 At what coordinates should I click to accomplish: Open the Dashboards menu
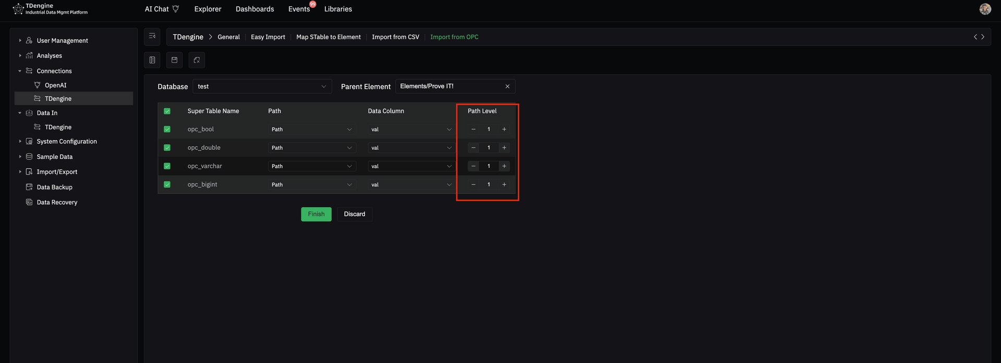click(254, 9)
